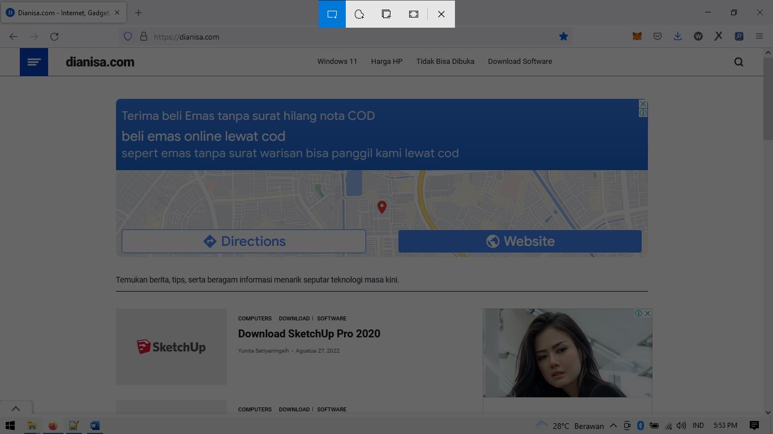Open the IND language indicator
This screenshot has width=773, height=434.
(698, 426)
